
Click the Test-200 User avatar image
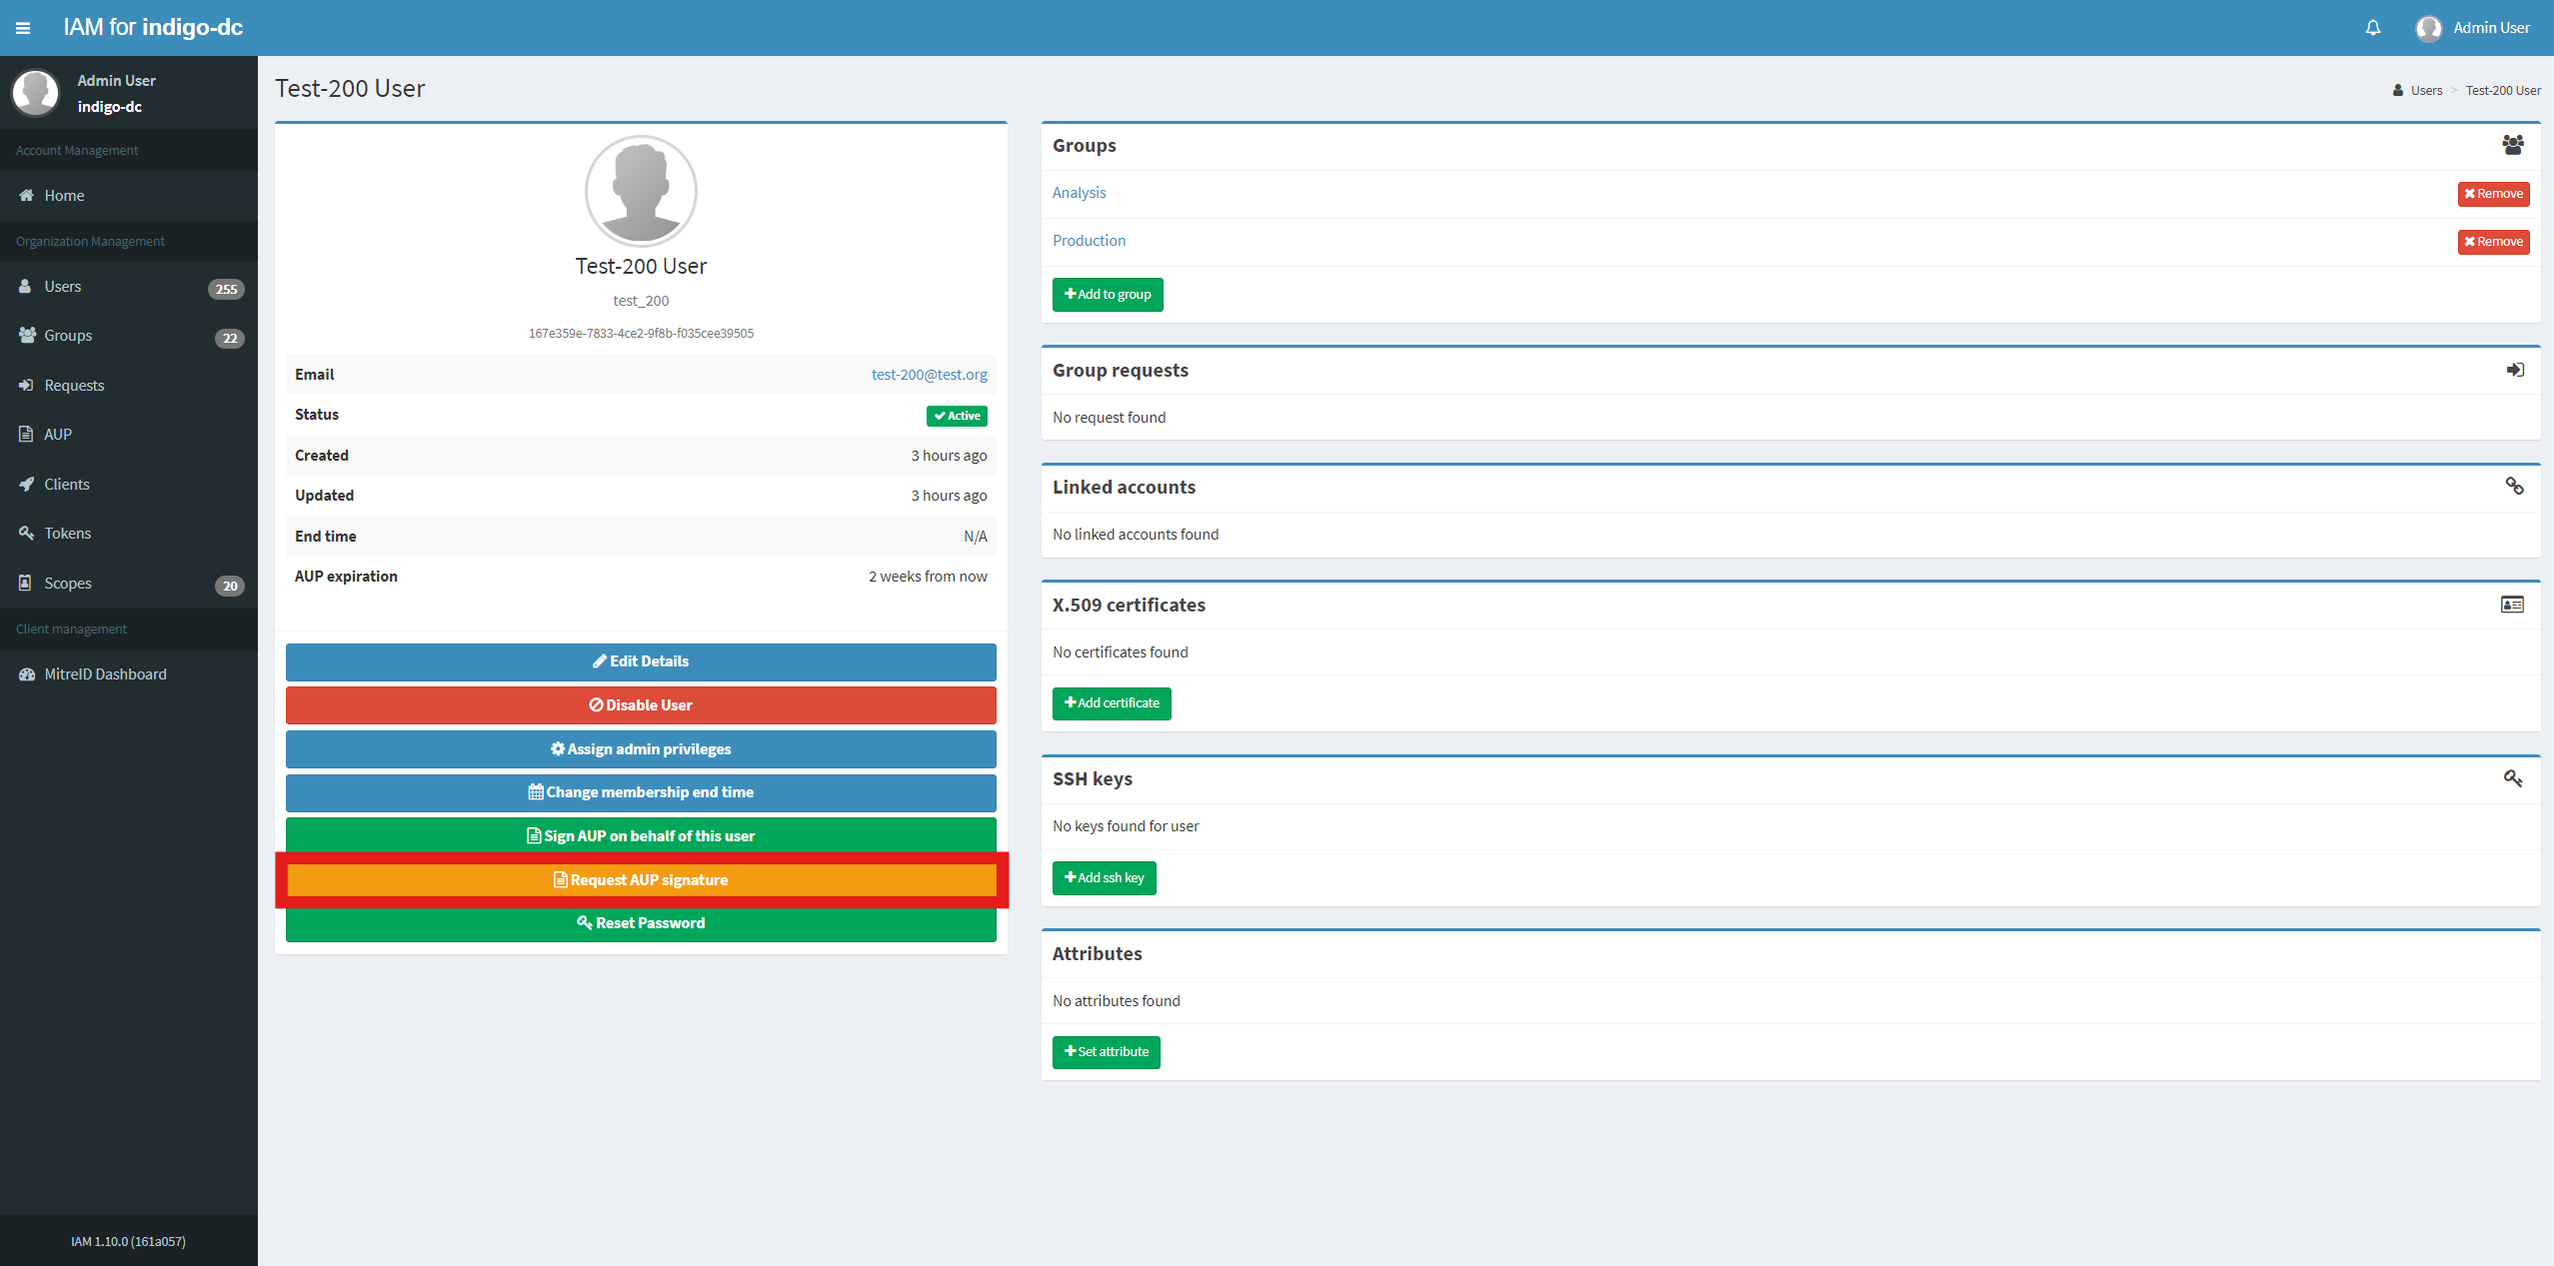click(x=641, y=191)
